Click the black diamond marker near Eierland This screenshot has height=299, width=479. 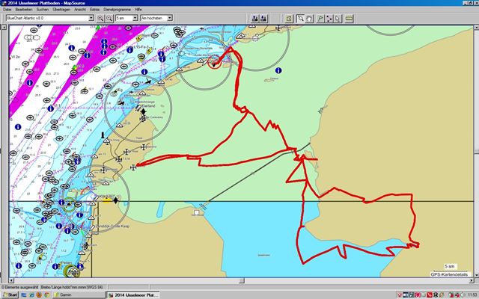coord(143,111)
